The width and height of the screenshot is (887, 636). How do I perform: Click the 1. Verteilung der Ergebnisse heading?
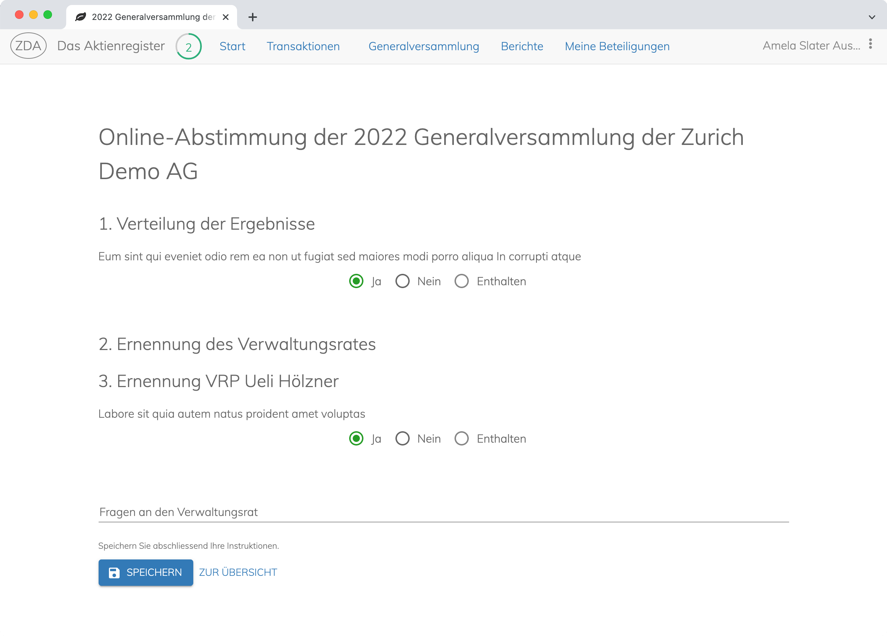[x=206, y=224]
